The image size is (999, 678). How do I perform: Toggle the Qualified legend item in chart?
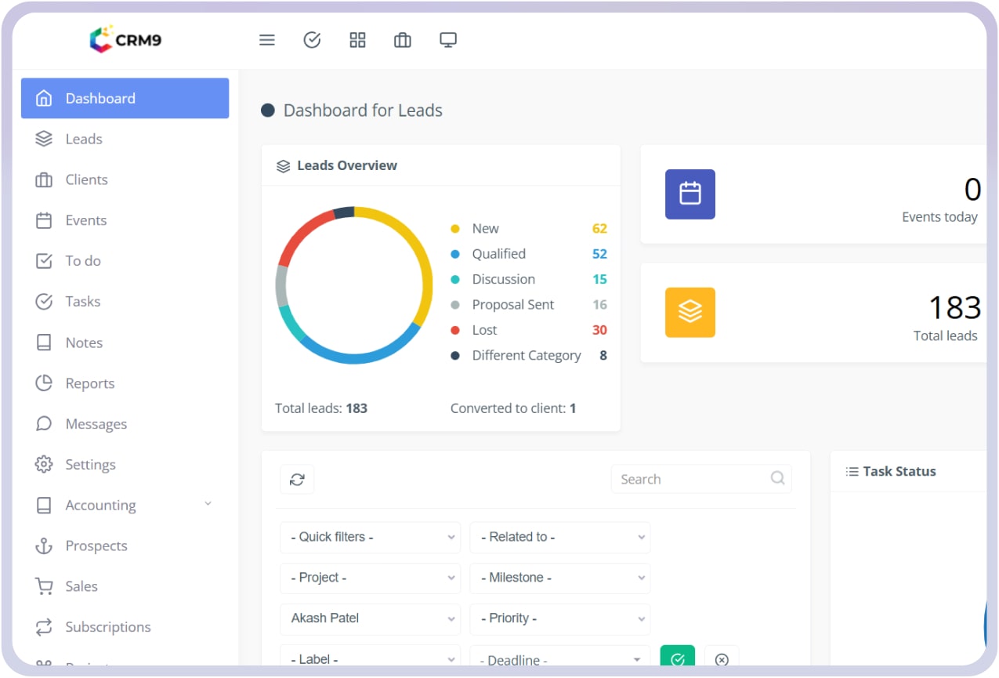tap(498, 254)
